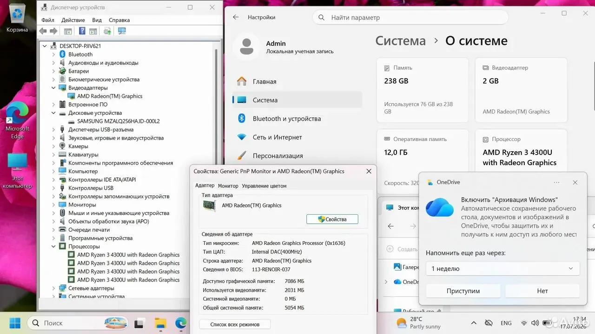
Task: Expand Аудиовходы и аудиовыходы node
Action: 53,63
